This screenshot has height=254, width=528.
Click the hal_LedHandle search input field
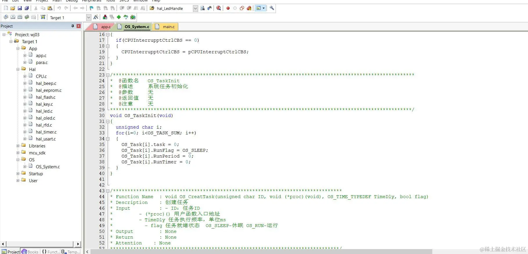(x=174, y=8)
